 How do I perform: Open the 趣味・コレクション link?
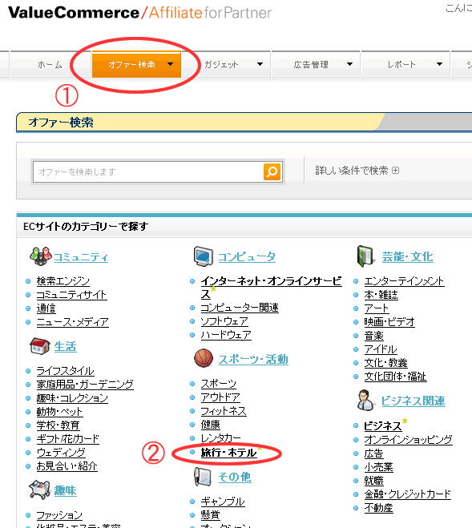[x=72, y=398]
